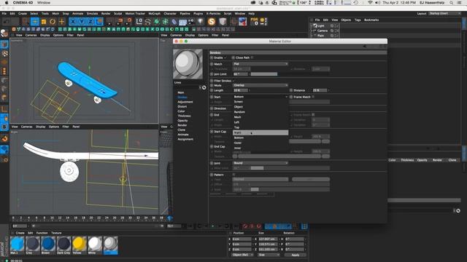Toggle the Pattern checkbox
Viewport: 467px width, 262px height.
[233, 175]
